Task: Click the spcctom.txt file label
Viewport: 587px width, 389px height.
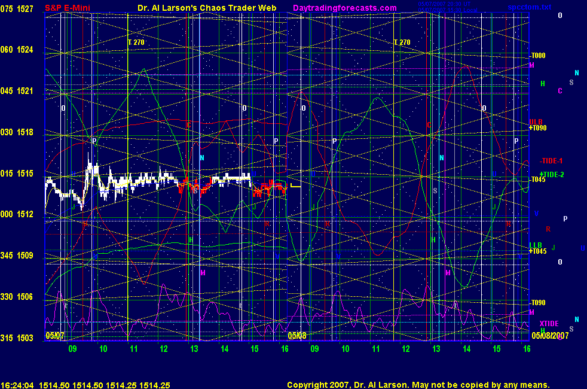Action: click(530, 7)
